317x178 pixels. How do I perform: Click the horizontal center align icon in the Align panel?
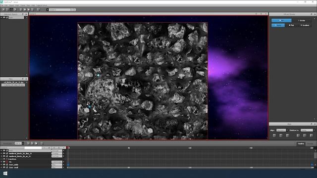[x=281, y=135]
